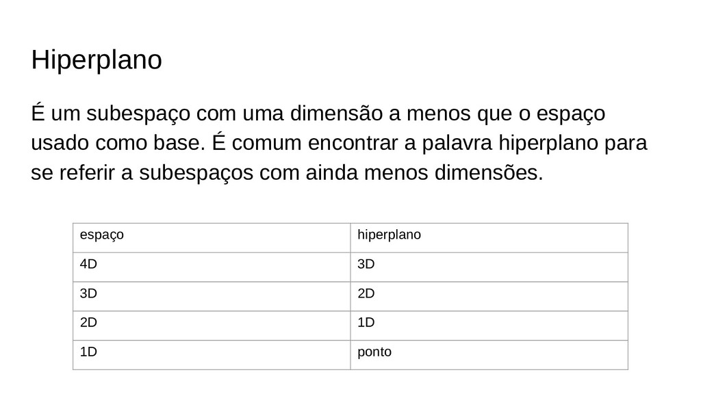
Task: Select the first line of the description paragraph
Action: tap(318, 114)
